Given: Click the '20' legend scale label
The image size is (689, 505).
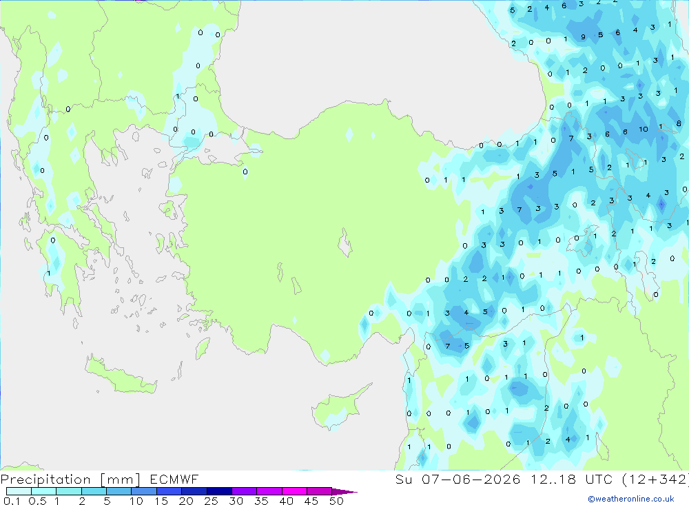Looking at the screenshot, I should [x=186, y=501].
